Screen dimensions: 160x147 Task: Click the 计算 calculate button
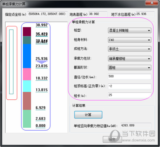(x=88, y=115)
